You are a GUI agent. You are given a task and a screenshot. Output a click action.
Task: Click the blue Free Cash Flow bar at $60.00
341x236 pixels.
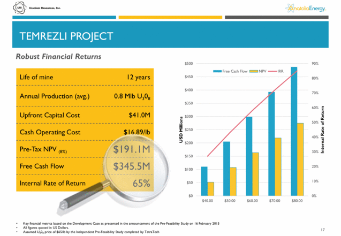pyautogui.click(x=249, y=156)
